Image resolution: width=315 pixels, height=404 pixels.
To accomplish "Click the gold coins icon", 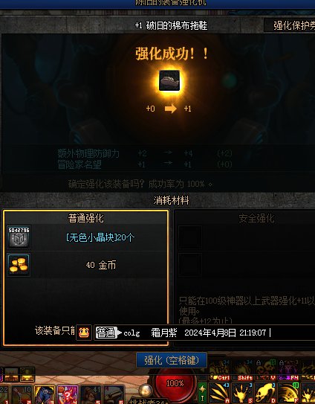I will (19, 265).
